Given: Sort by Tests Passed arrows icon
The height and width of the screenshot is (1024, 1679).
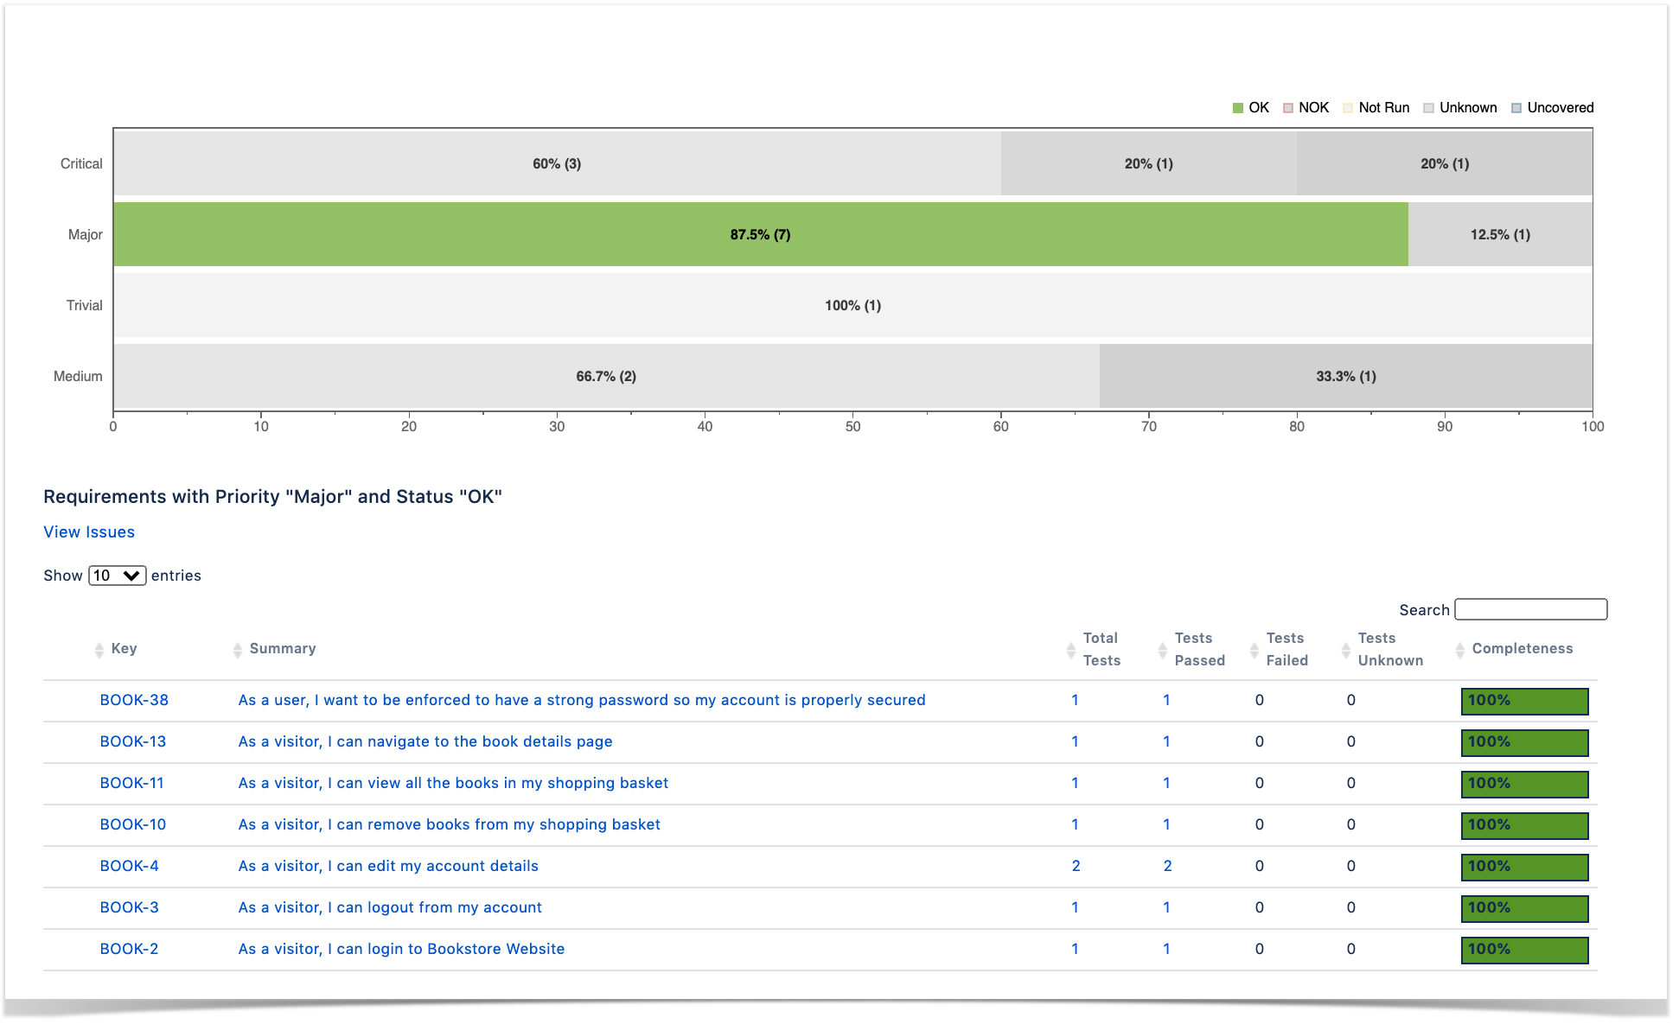Looking at the screenshot, I should 1162,650.
